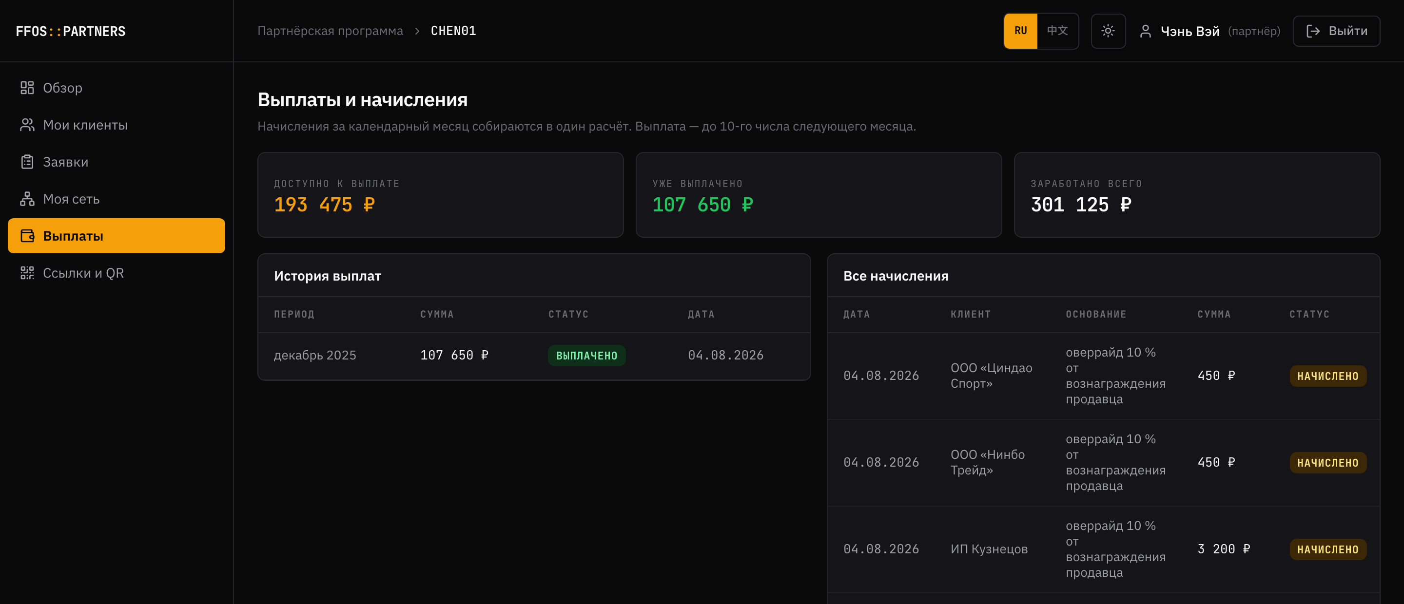1404x604 pixels.
Task: Click the breadcrumb chevron separator
Action: (x=417, y=31)
